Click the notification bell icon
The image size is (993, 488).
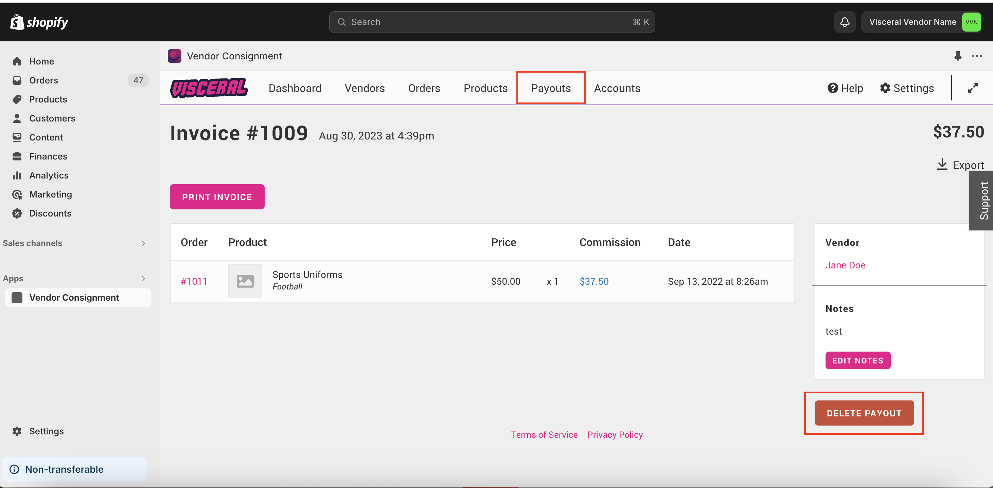(x=844, y=22)
